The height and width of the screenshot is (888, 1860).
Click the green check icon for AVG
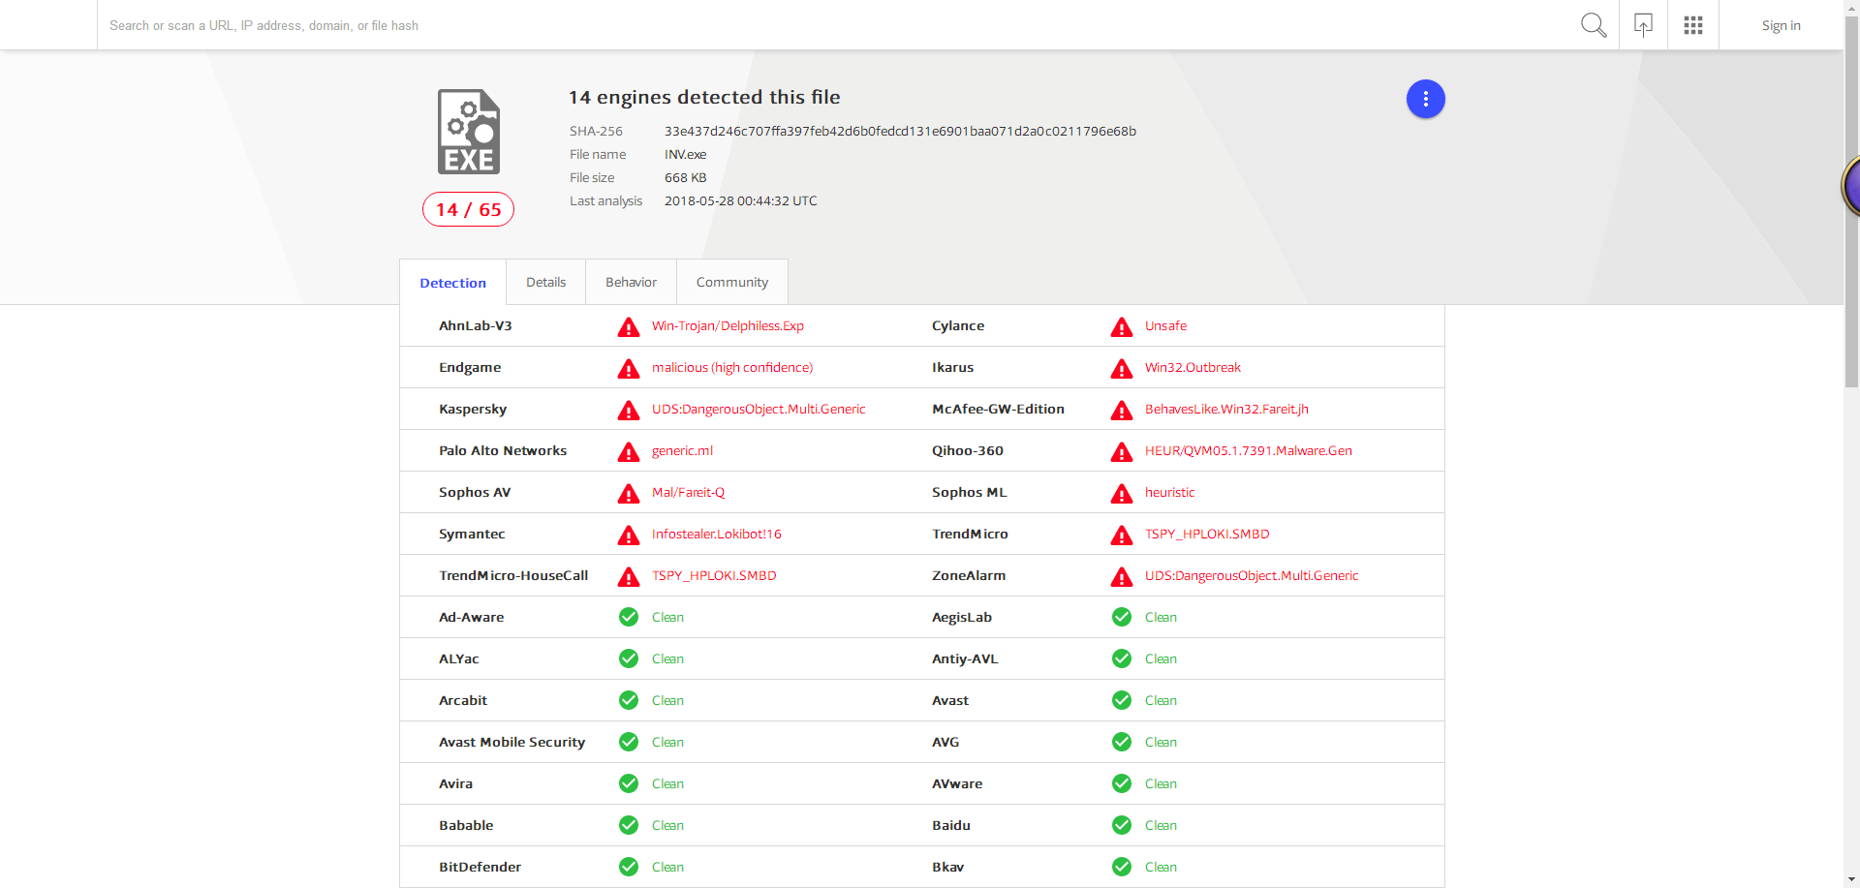[x=1122, y=742]
